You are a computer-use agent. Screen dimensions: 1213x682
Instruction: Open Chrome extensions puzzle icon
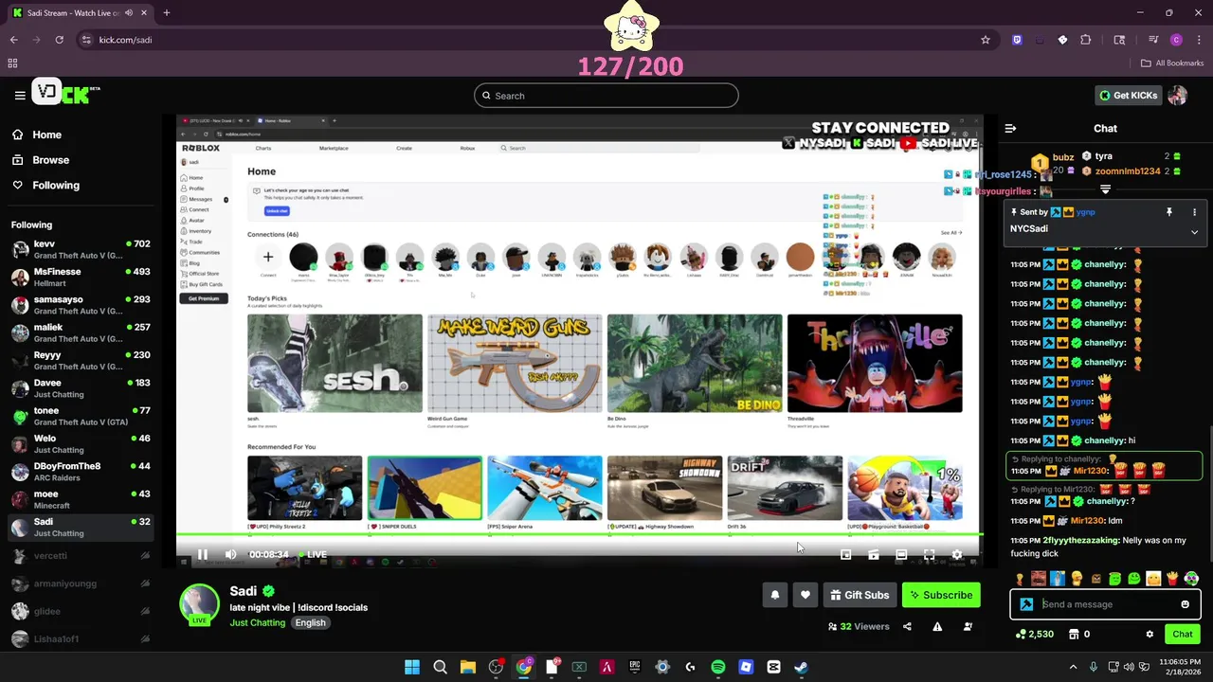point(1086,40)
